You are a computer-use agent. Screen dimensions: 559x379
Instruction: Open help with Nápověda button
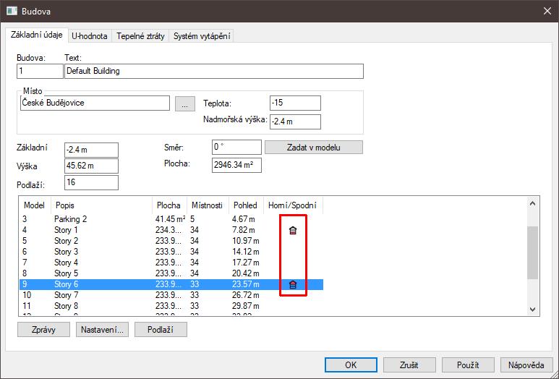pos(526,365)
